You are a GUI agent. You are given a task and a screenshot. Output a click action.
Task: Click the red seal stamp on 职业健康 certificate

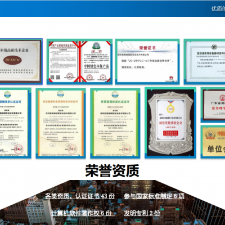point(72,148)
